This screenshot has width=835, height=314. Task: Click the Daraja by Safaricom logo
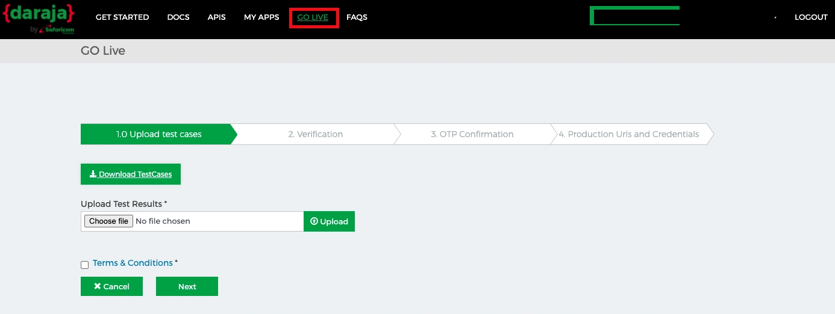tap(39, 18)
